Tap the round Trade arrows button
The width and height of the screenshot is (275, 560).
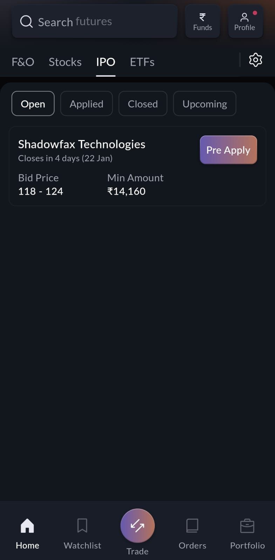137,526
